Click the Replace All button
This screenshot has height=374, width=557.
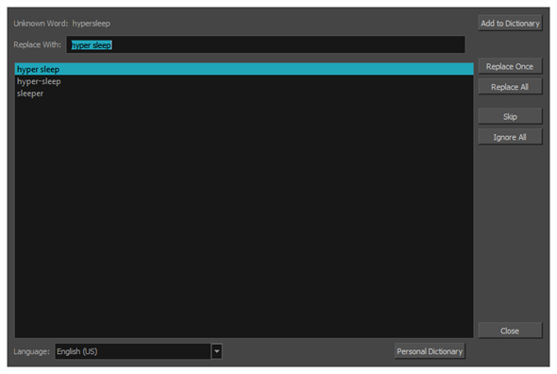tap(510, 87)
